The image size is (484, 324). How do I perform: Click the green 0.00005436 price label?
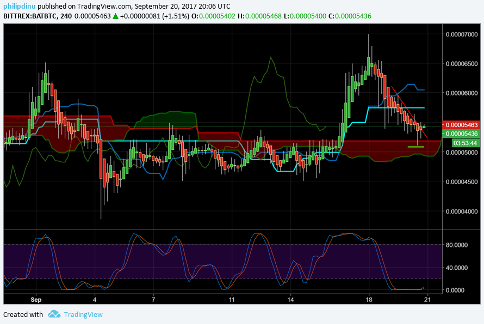pyautogui.click(x=462, y=134)
